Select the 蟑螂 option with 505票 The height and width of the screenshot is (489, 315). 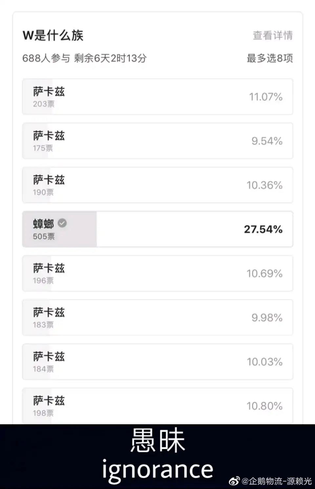coord(157,229)
